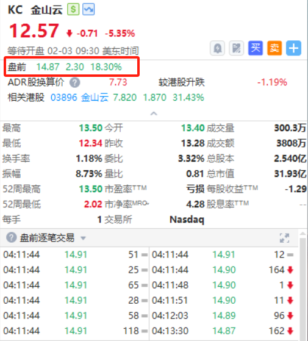Image resolution: width=308 pixels, height=341 pixels.
Task: Click the blue 买 buy button
Action: click(x=256, y=48)
